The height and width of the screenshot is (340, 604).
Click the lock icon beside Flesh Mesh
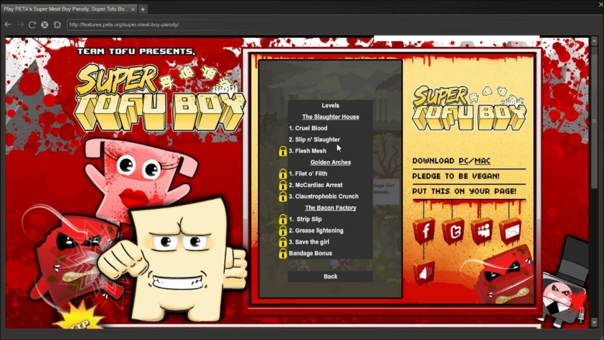tap(283, 151)
